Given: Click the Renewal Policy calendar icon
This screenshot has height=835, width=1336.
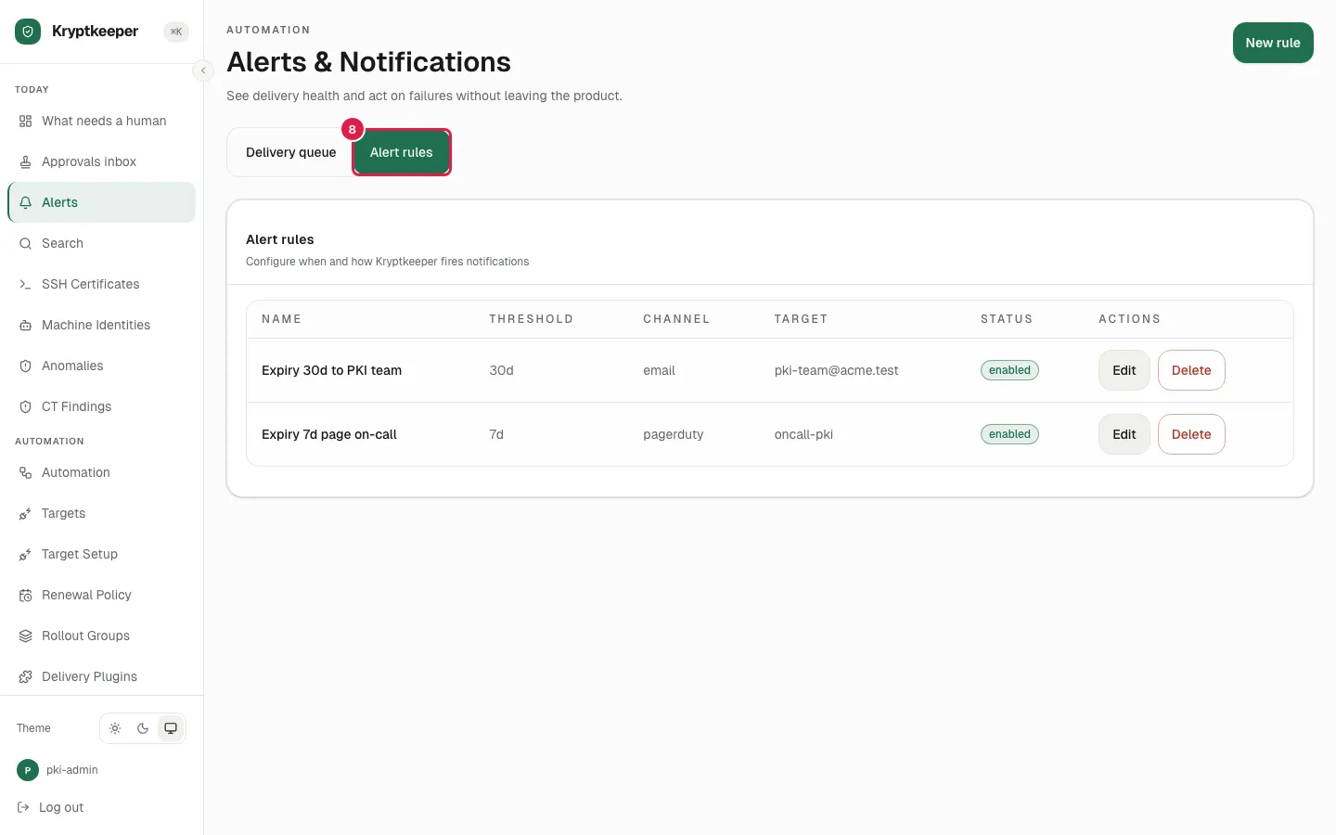Looking at the screenshot, I should point(26,596).
